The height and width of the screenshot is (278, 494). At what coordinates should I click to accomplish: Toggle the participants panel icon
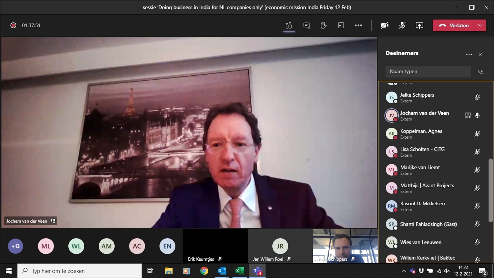[289, 25]
